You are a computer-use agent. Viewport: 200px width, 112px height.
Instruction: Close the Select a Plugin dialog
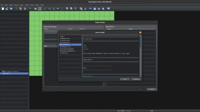tap(140, 32)
